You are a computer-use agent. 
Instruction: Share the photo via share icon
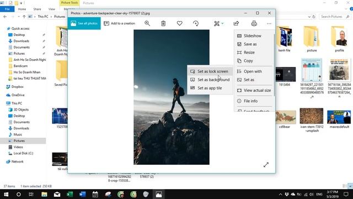(236, 23)
